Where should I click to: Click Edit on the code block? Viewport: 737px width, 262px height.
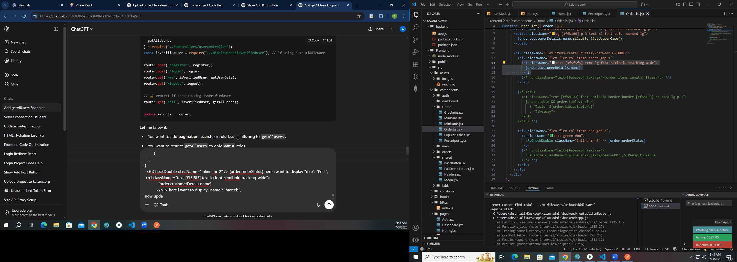[x=328, y=41]
